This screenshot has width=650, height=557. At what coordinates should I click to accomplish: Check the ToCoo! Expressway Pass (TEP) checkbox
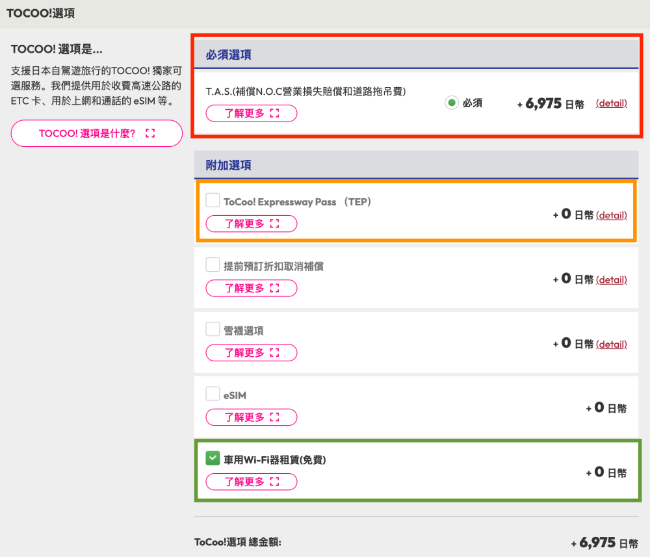213,200
